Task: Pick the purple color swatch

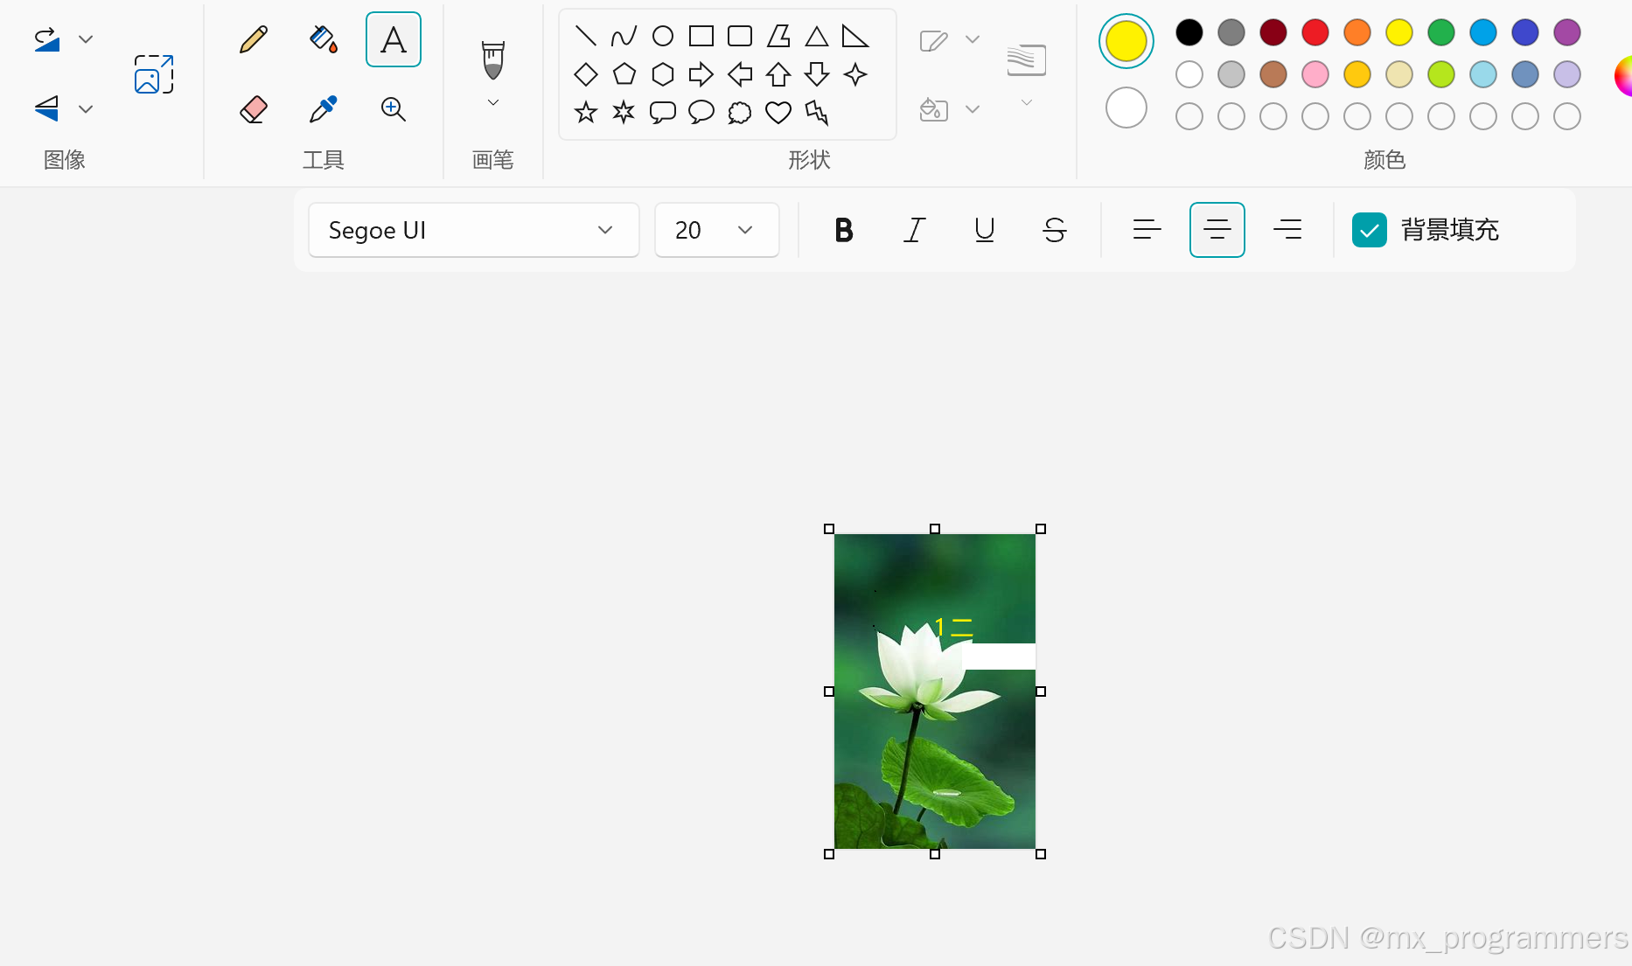Action: [1567, 32]
